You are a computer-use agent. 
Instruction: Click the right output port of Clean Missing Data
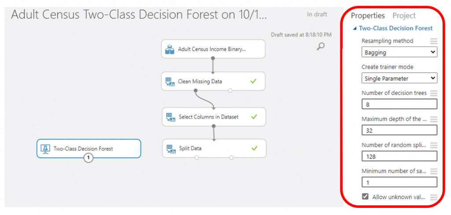pos(230,90)
